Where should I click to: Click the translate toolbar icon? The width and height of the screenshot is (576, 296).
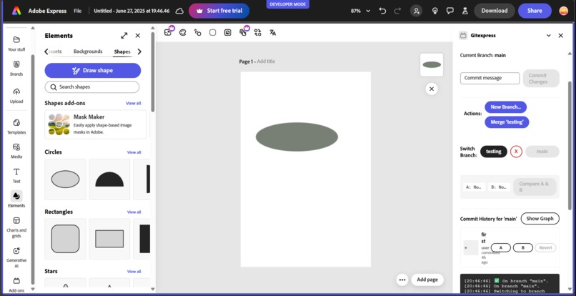click(272, 32)
